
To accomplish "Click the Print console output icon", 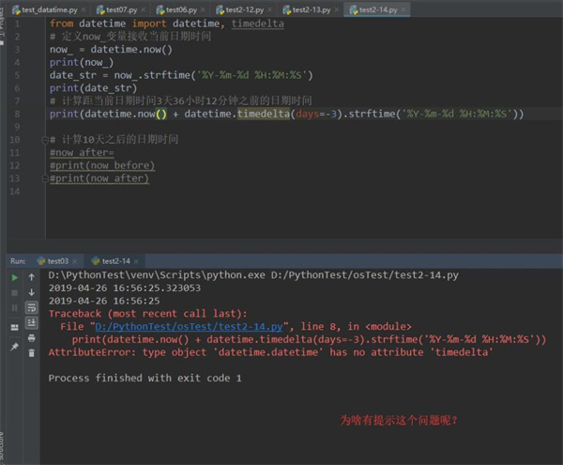I will point(32,338).
